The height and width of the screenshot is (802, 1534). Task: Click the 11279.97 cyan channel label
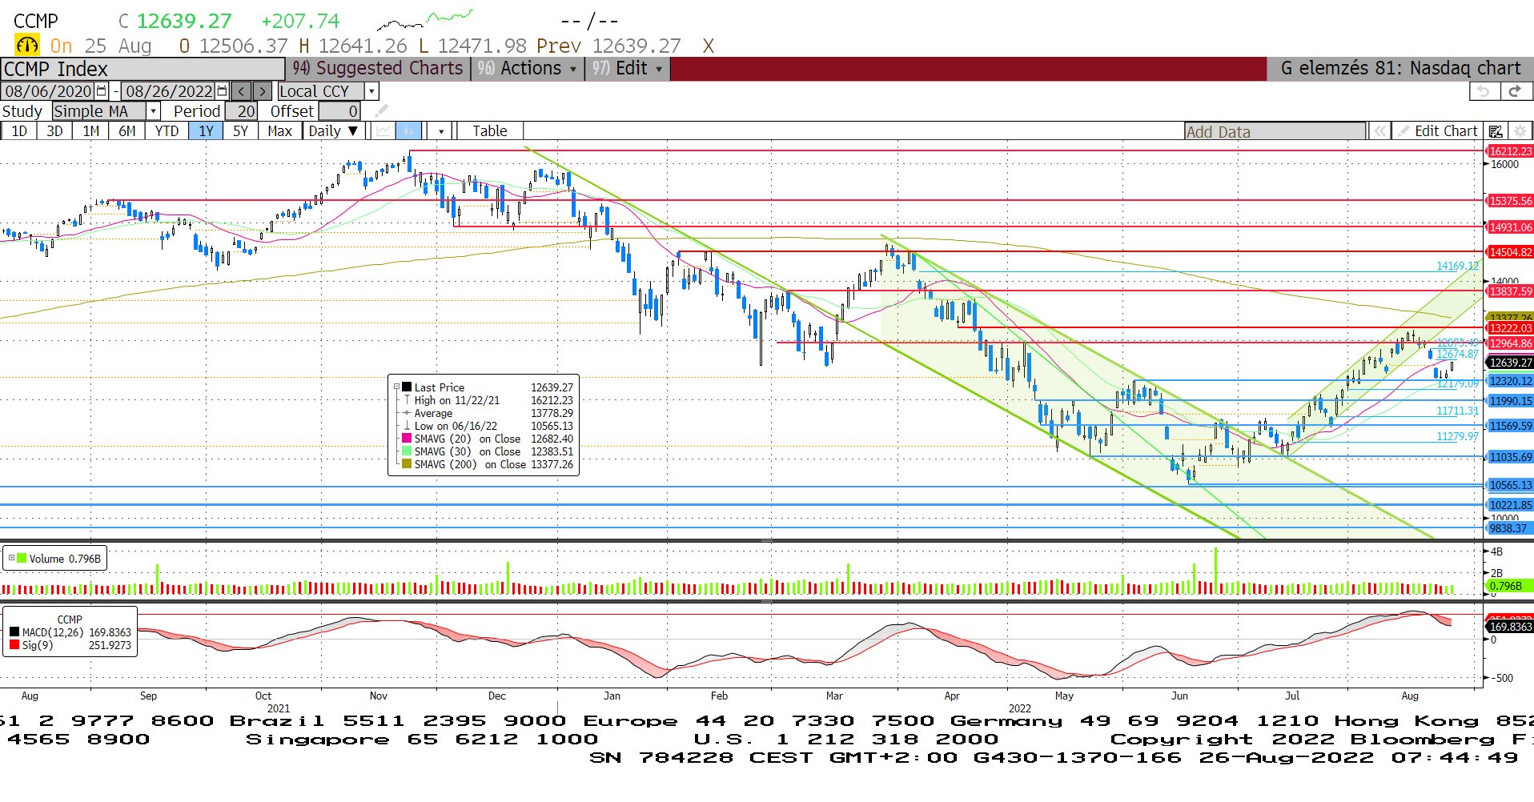coord(1457,436)
